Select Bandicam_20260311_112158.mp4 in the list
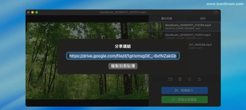The image size is (246, 110). point(185,27)
